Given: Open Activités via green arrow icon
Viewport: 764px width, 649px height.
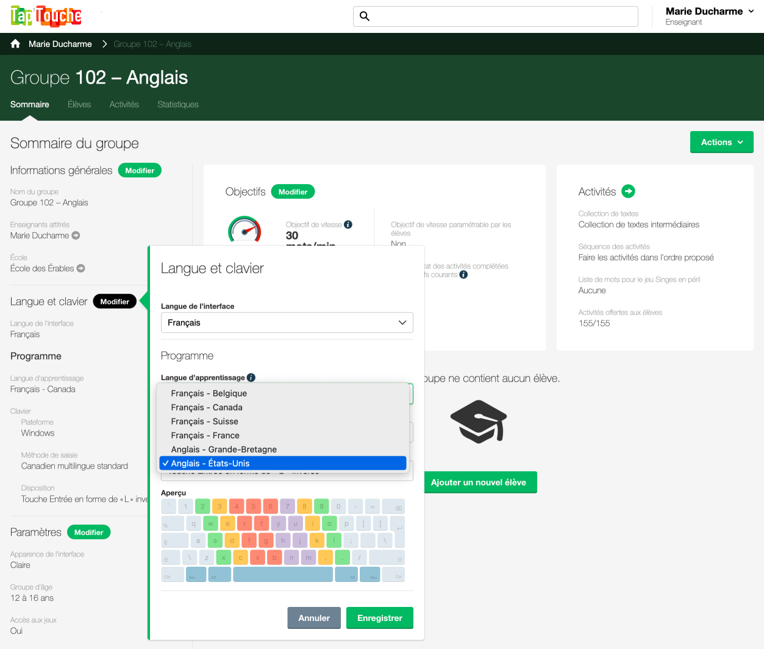Looking at the screenshot, I should coord(628,191).
